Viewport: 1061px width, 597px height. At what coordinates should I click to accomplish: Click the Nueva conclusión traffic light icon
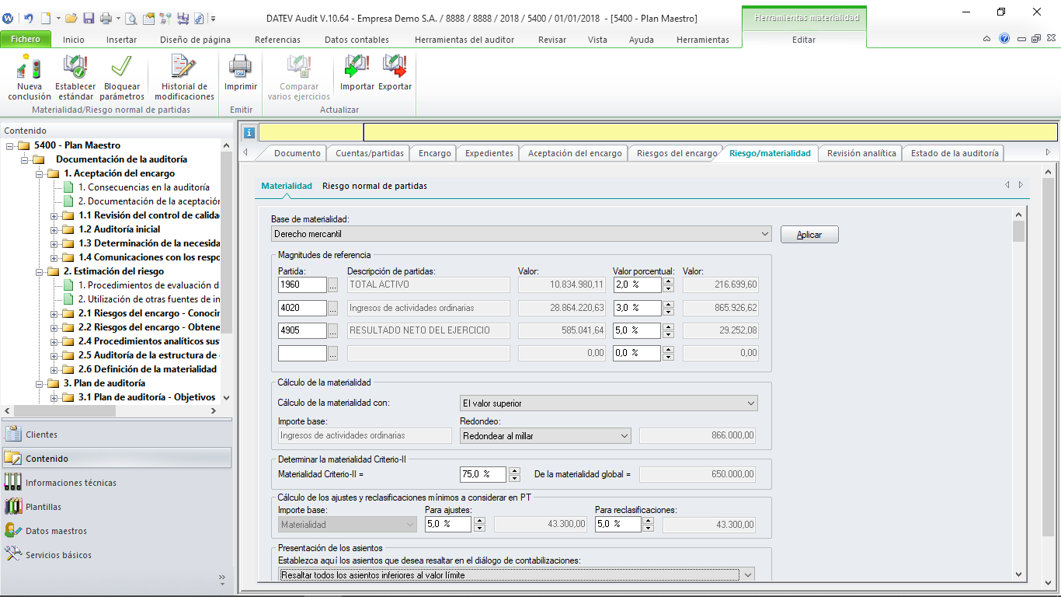30,67
